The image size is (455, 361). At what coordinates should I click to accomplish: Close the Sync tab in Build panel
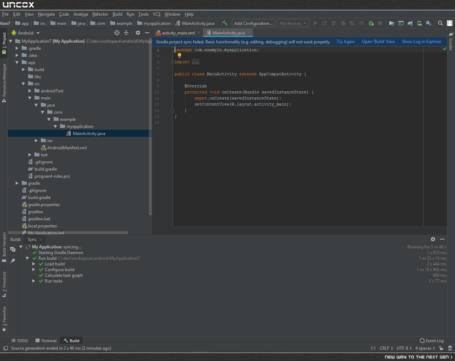click(x=41, y=239)
